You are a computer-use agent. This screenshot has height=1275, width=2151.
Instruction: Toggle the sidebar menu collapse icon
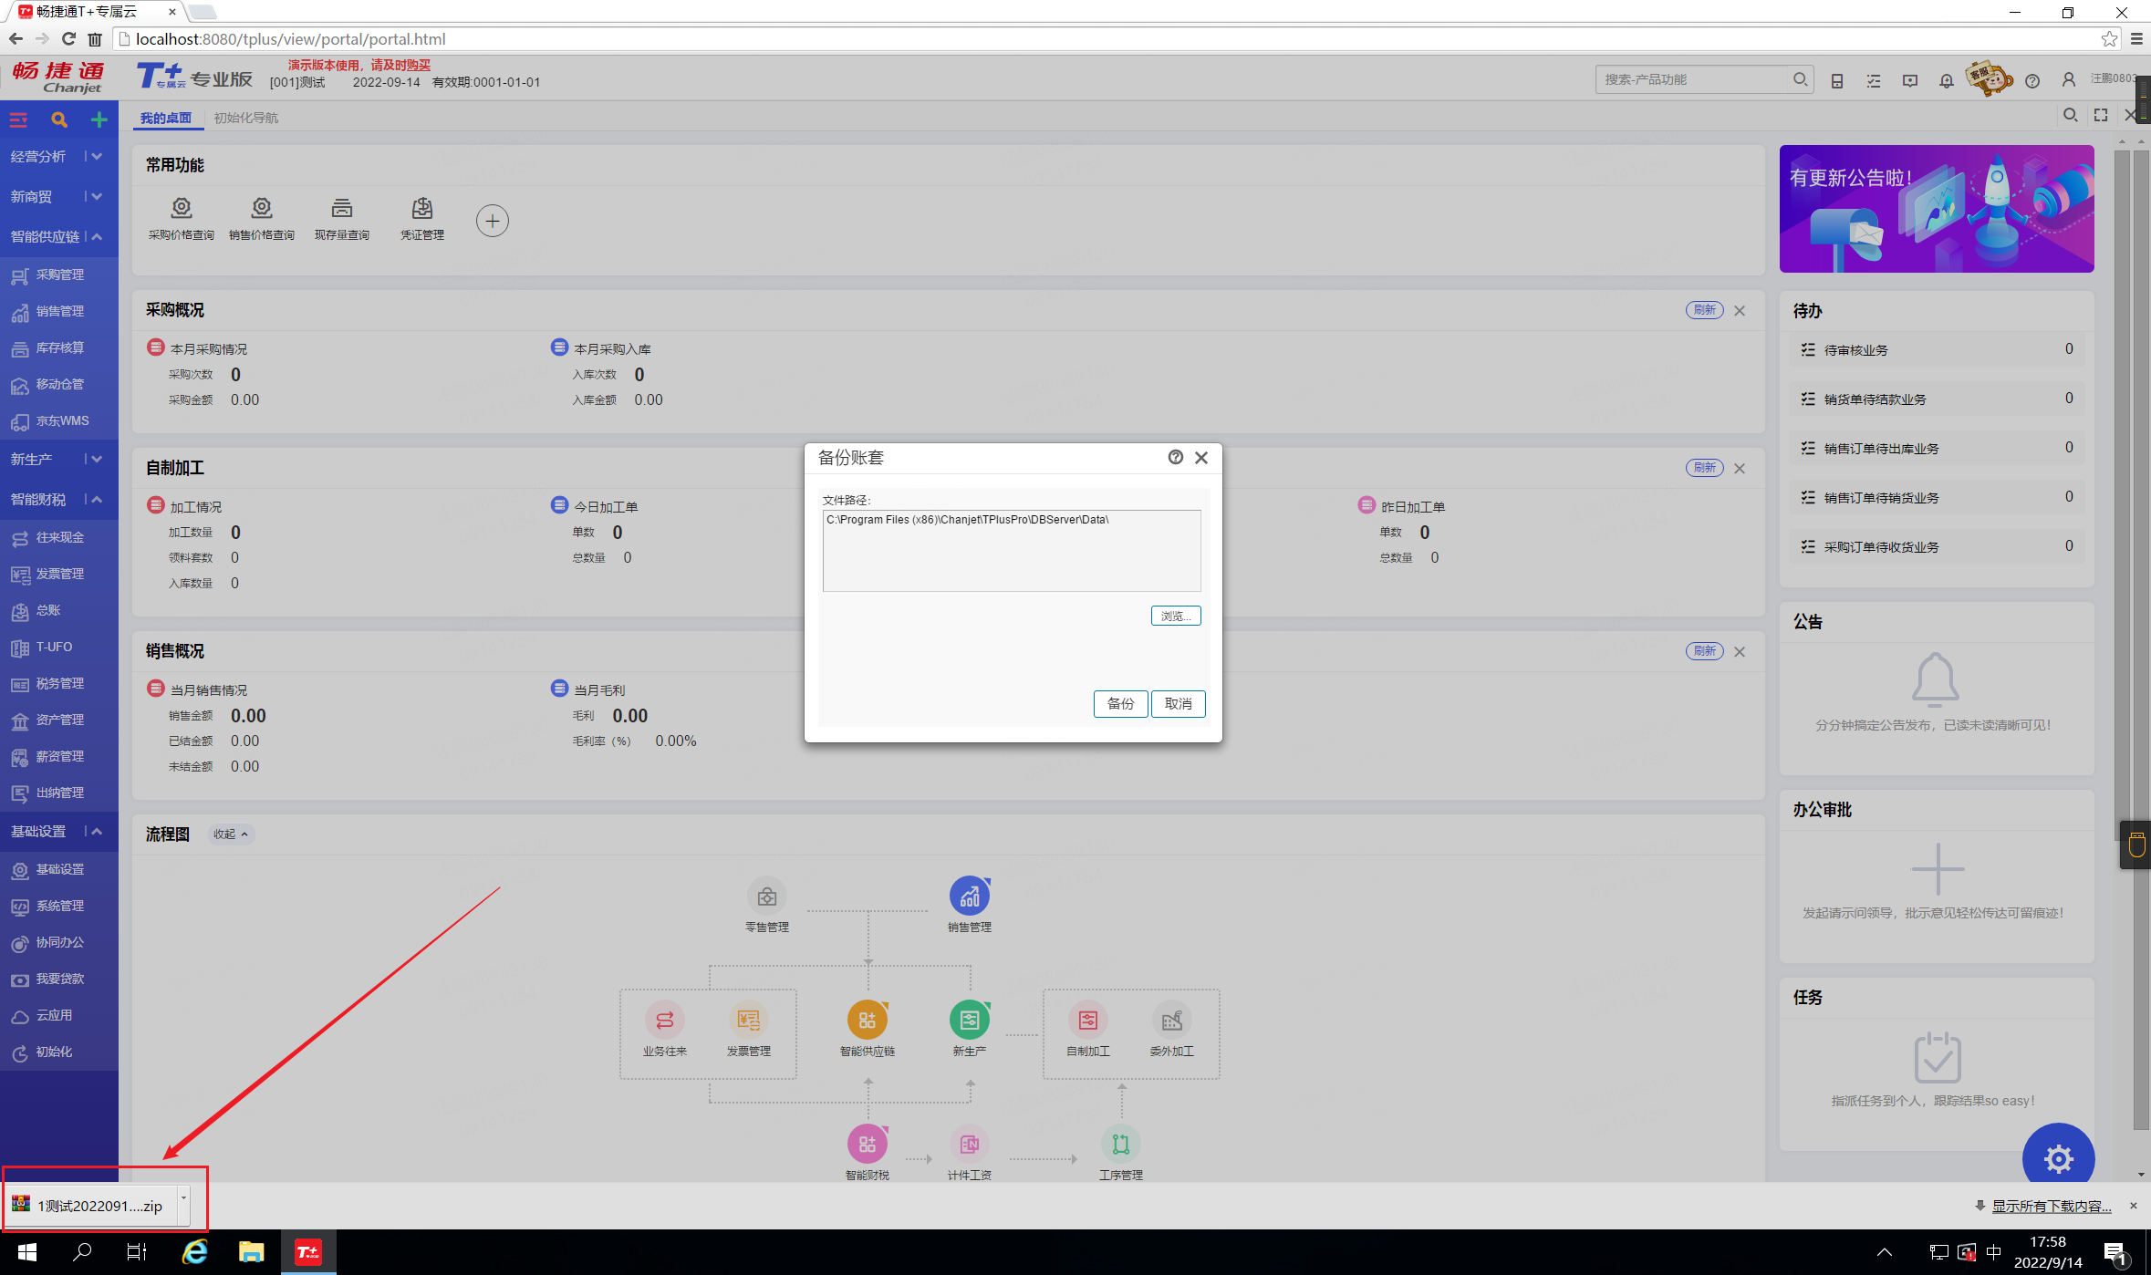[18, 119]
